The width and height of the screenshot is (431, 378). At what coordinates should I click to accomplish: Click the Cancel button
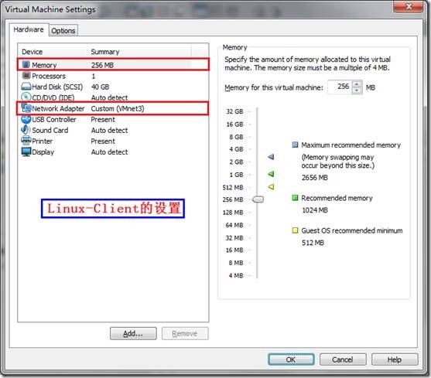[x=343, y=359]
